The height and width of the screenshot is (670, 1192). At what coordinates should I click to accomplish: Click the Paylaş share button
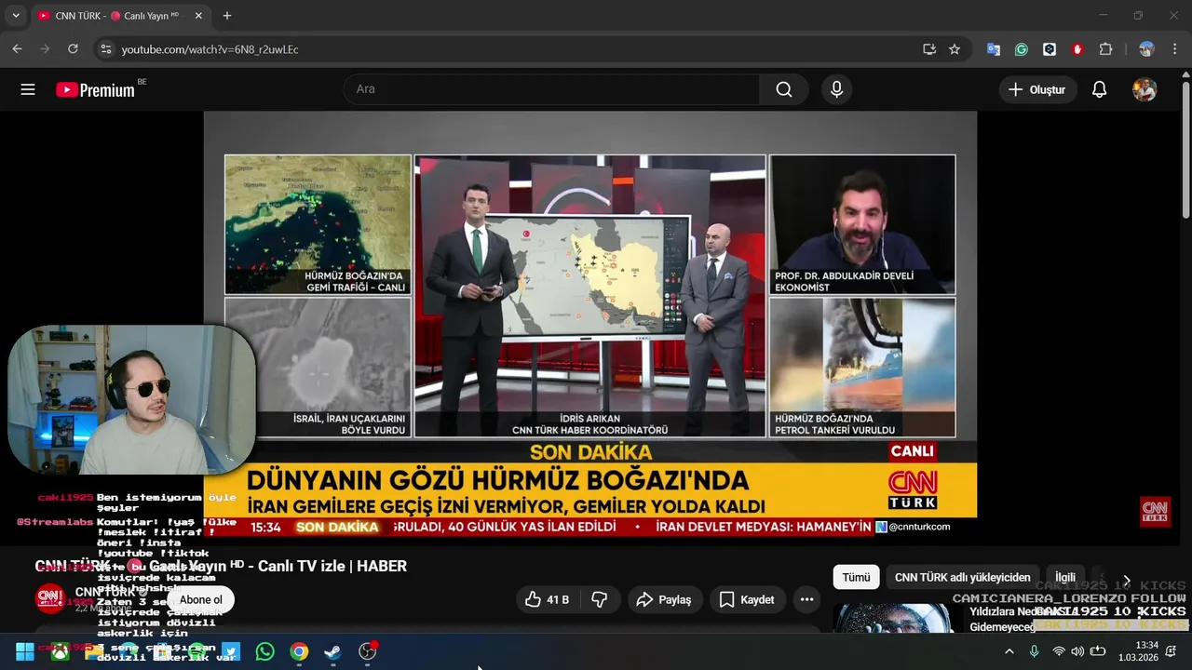(x=665, y=600)
